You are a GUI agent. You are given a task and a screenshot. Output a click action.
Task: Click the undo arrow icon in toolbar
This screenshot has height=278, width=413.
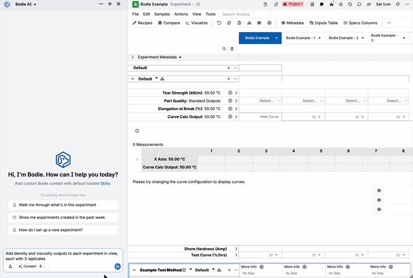click(219, 23)
